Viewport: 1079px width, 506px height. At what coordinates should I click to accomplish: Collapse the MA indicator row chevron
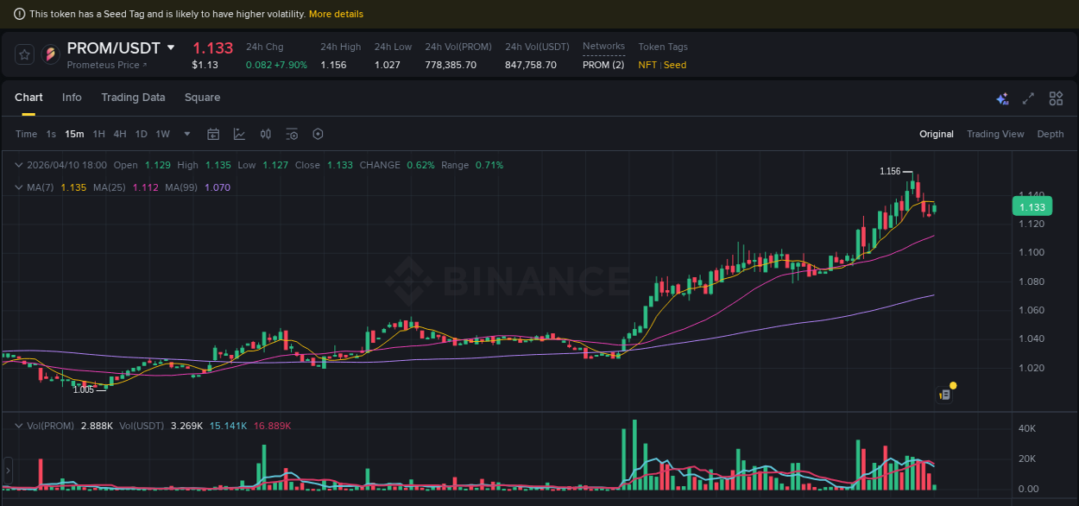pyautogui.click(x=18, y=187)
